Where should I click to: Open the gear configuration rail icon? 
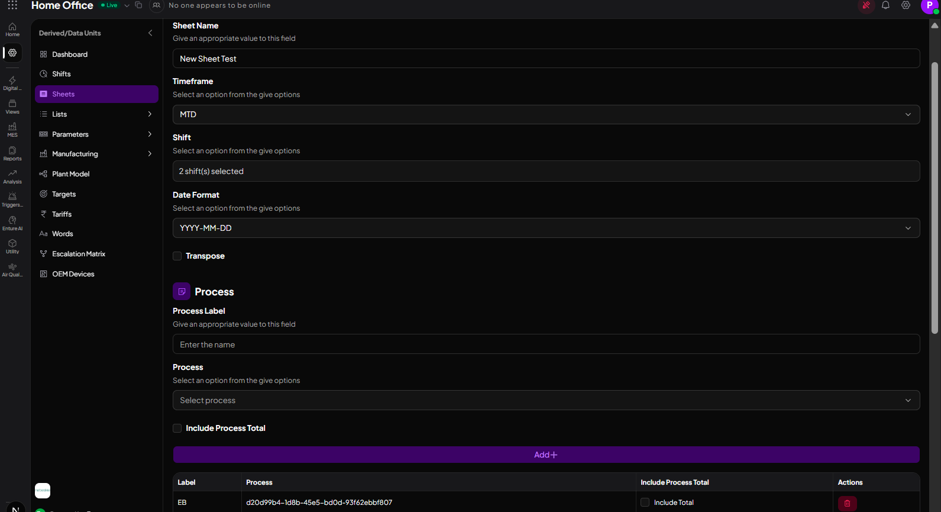coord(12,53)
